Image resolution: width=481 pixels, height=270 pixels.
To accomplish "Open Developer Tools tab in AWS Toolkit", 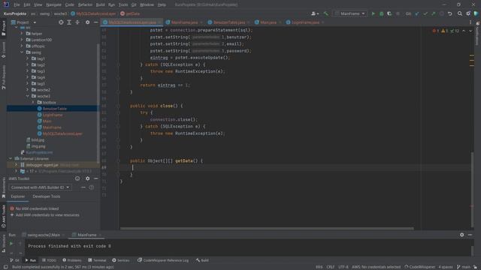I will click(47, 196).
